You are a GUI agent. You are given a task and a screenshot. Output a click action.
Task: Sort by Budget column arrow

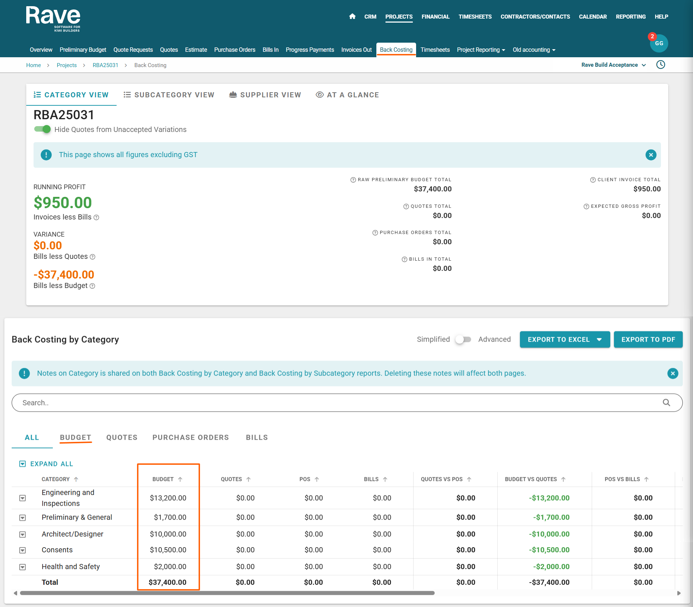pos(180,479)
